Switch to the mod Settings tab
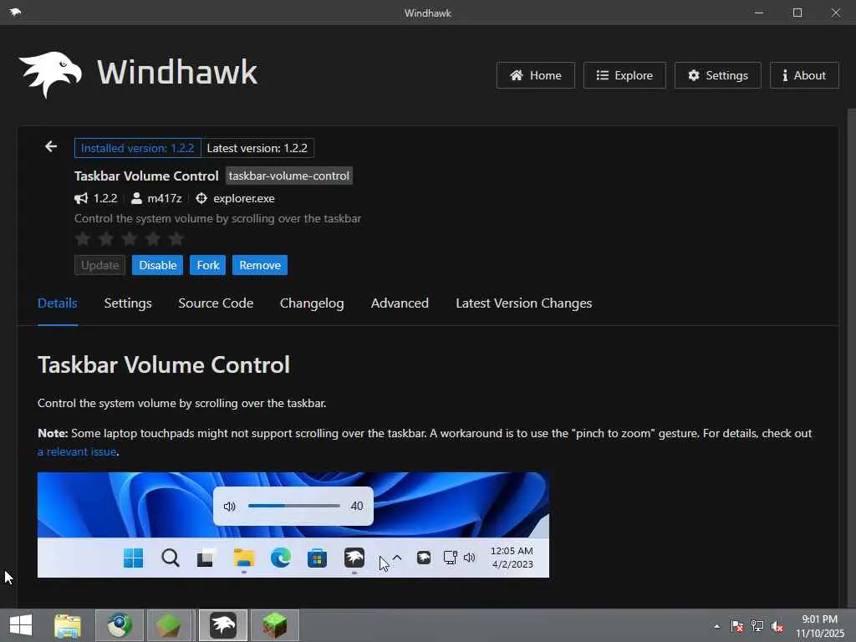 coord(128,303)
